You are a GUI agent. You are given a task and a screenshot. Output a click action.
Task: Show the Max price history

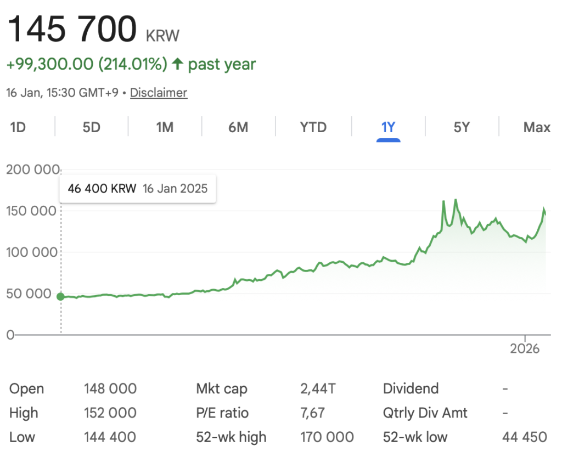(x=536, y=127)
